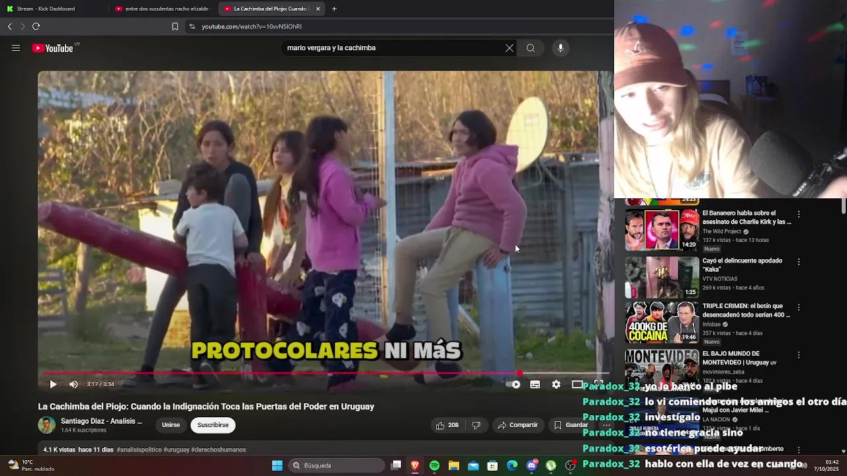Reload the current page

pyautogui.click(x=36, y=26)
